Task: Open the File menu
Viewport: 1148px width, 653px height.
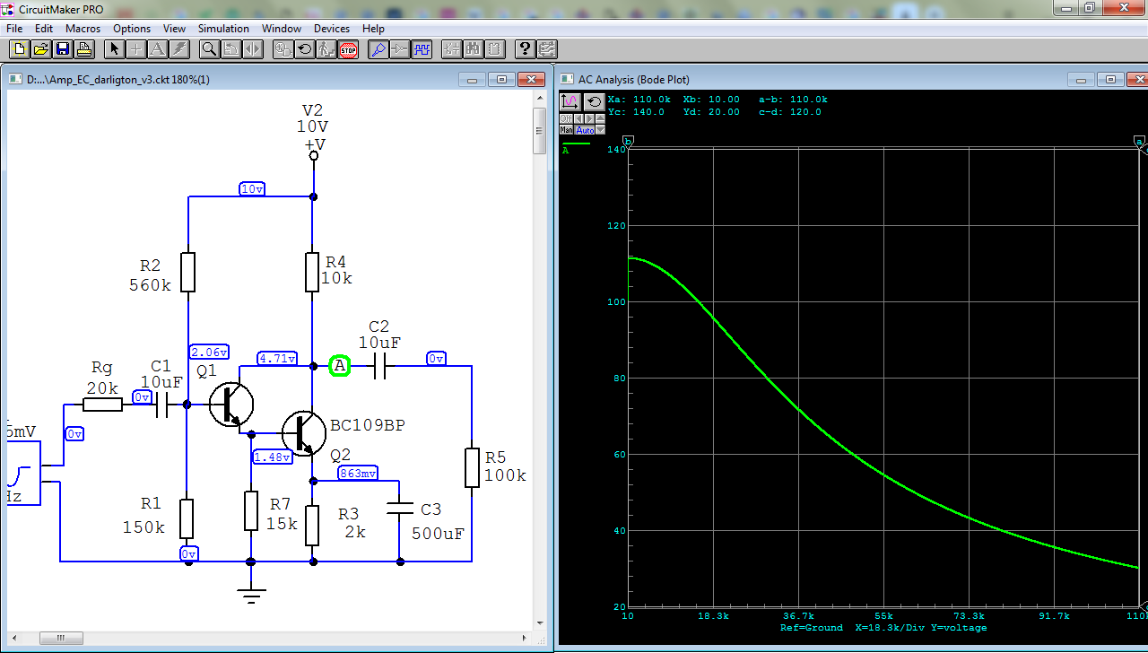Action: tap(13, 29)
